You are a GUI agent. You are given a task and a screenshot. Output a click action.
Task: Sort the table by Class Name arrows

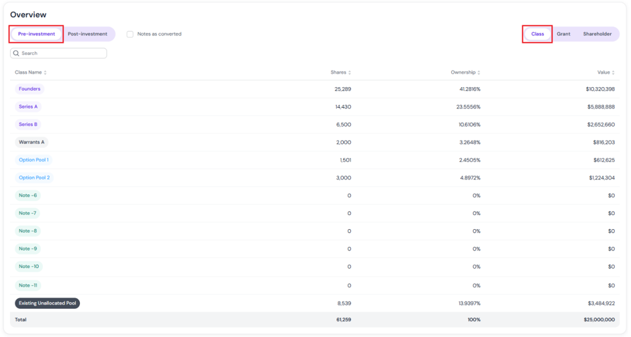coord(45,73)
